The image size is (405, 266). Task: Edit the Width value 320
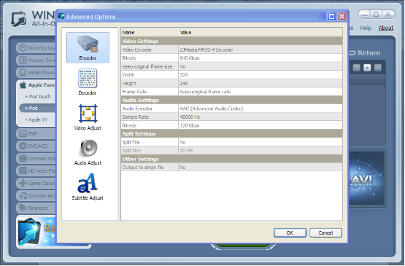click(261, 75)
